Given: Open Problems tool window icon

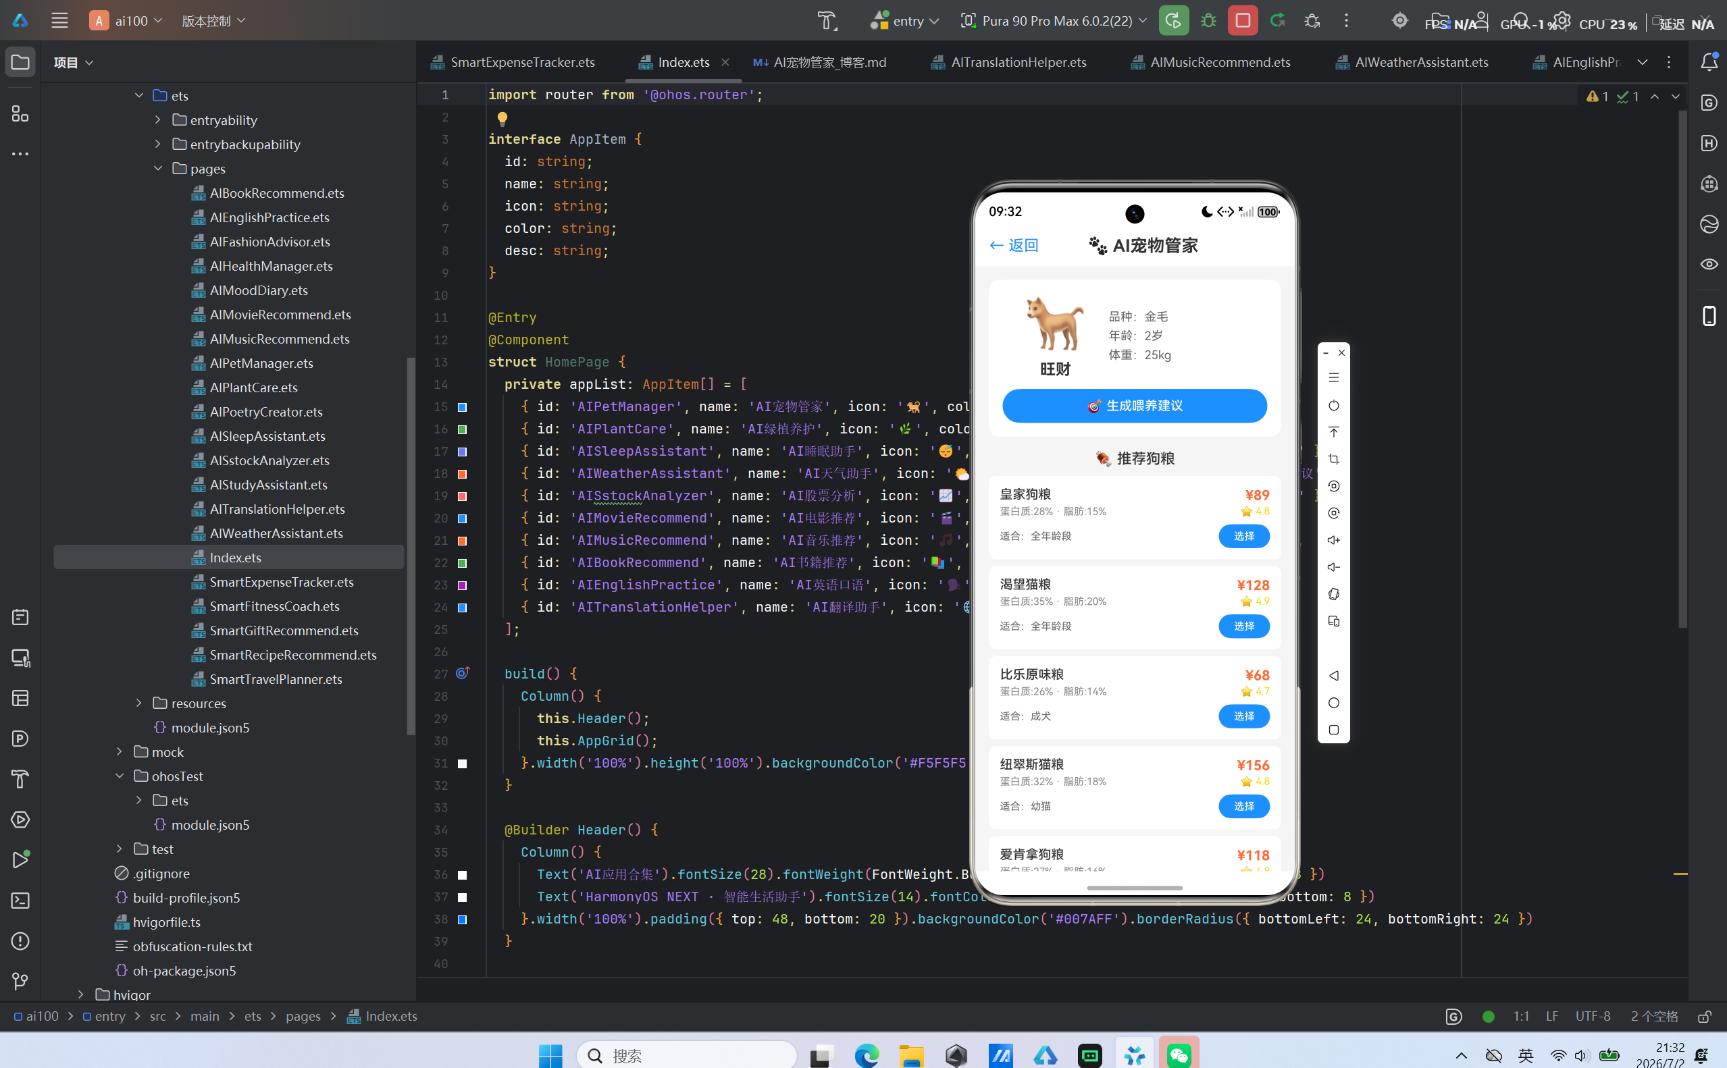Looking at the screenshot, I should (20, 941).
